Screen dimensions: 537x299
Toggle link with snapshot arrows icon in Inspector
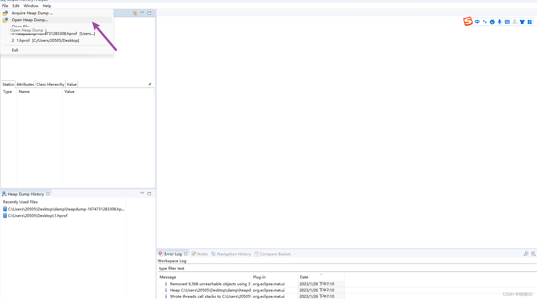coord(135,13)
